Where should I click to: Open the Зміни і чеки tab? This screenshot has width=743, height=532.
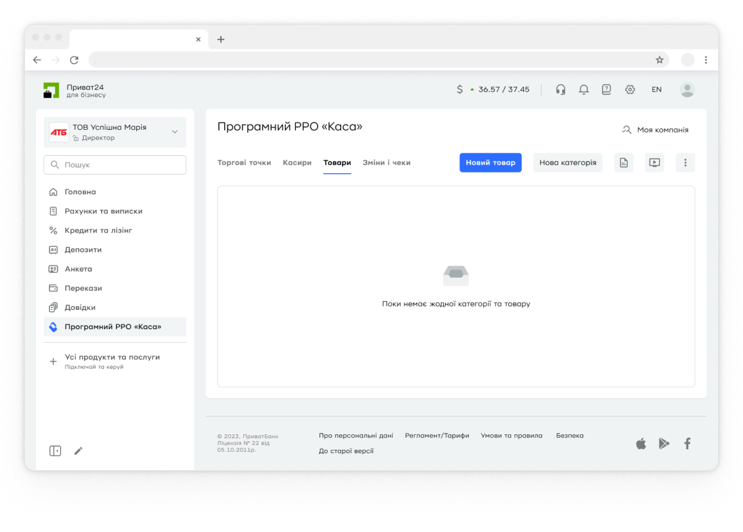tap(386, 163)
